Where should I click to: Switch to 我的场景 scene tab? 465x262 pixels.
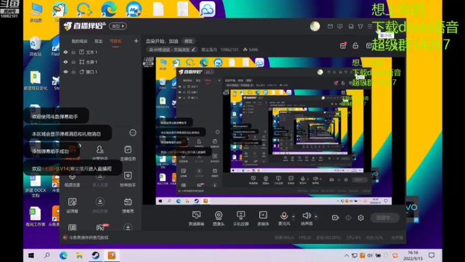(80, 41)
